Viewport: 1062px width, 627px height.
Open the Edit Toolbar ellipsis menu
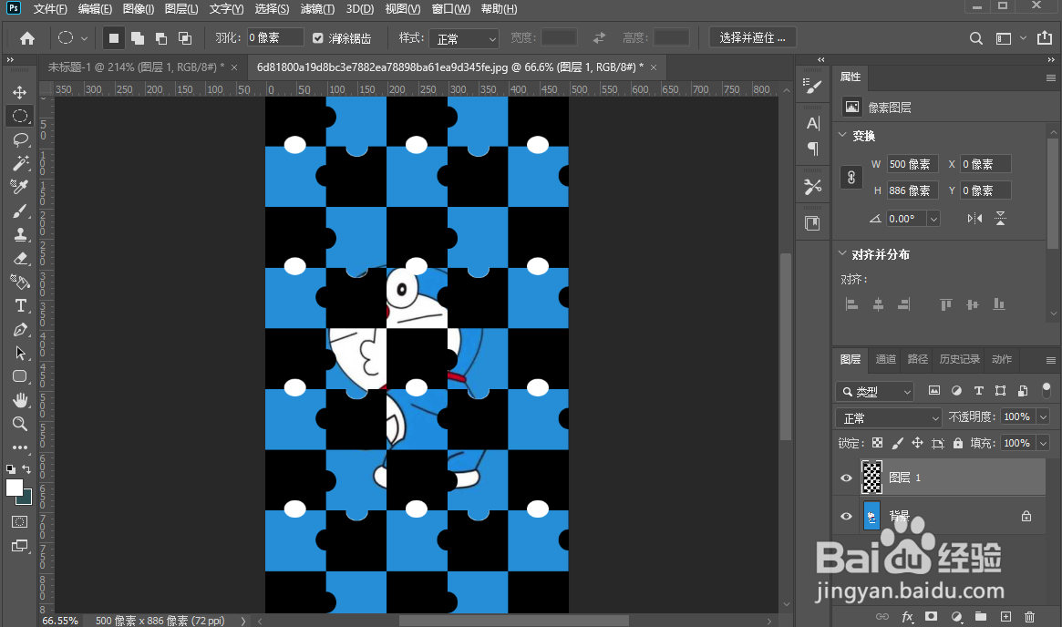tap(20, 447)
